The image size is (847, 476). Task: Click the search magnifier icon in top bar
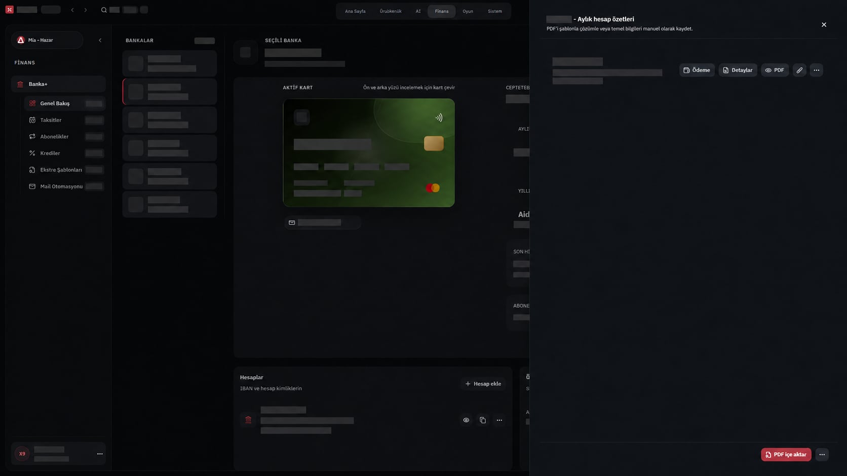[104, 10]
